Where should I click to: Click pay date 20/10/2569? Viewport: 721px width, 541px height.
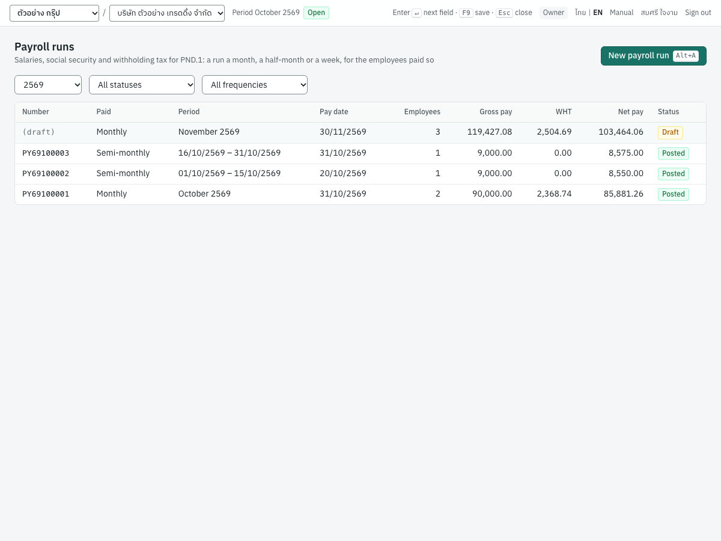pos(343,174)
